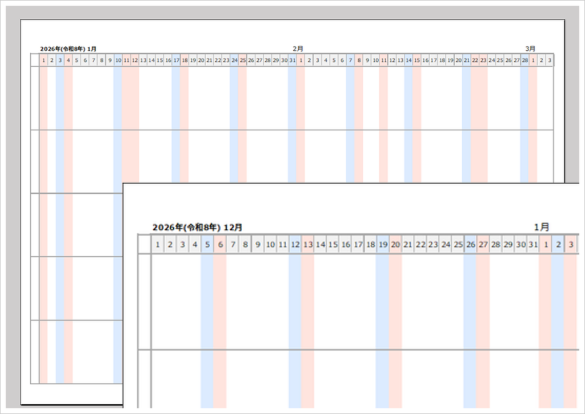Choose December 26 date cell in front calendar

470,245
